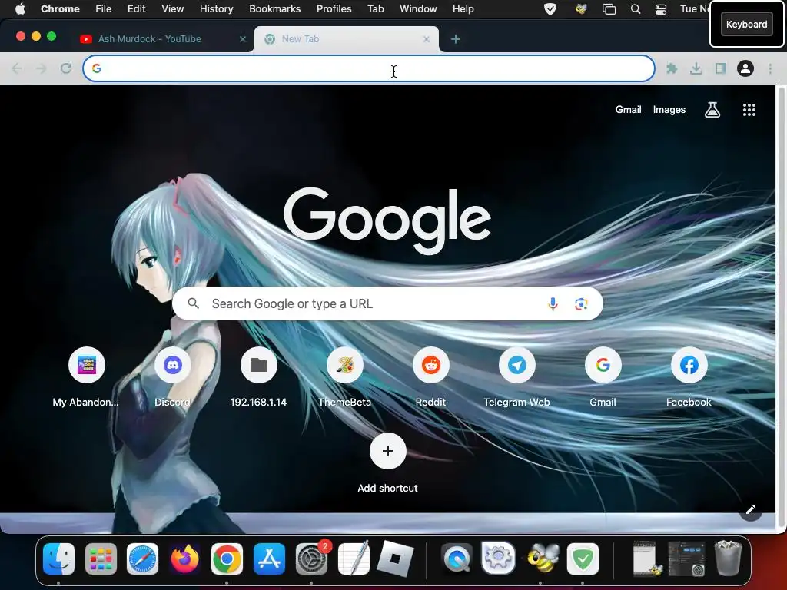Open QuickTime Player from the Dock
Image resolution: width=787 pixels, height=590 pixels.
[457, 559]
